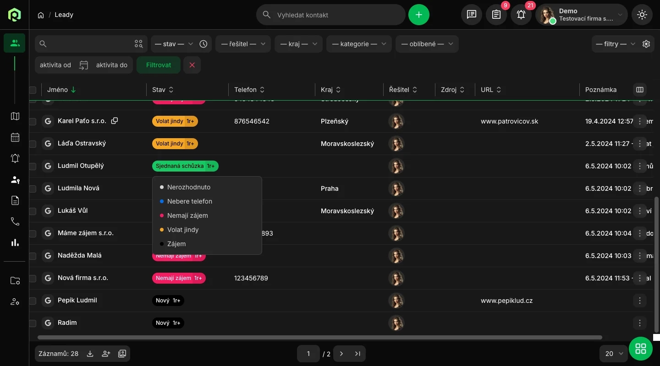Open the kategorie filter dropdown

359,44
